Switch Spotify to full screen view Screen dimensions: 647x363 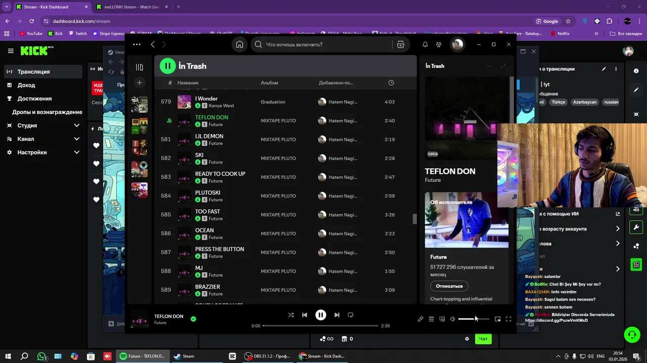coord(509,319)
